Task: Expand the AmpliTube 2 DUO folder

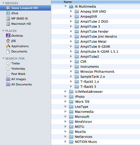Action: point(71,21)
